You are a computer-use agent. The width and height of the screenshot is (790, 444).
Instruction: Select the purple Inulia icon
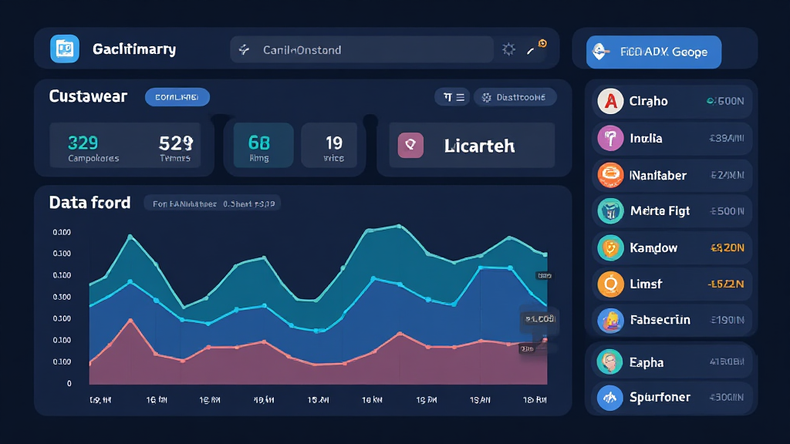coord(610,138)
